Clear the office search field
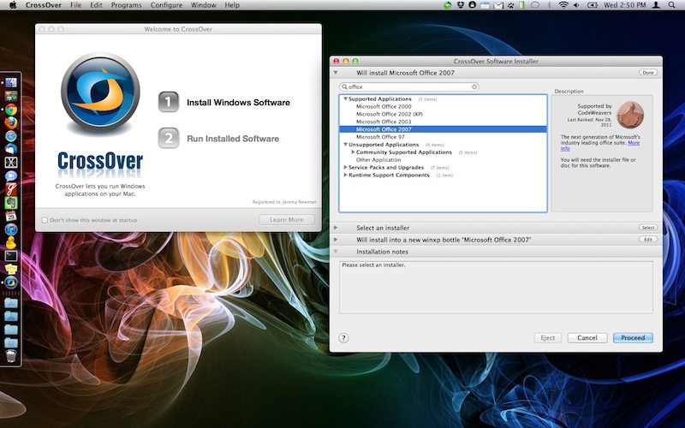Viewport: 685px width, 428px height. [474, 87]
